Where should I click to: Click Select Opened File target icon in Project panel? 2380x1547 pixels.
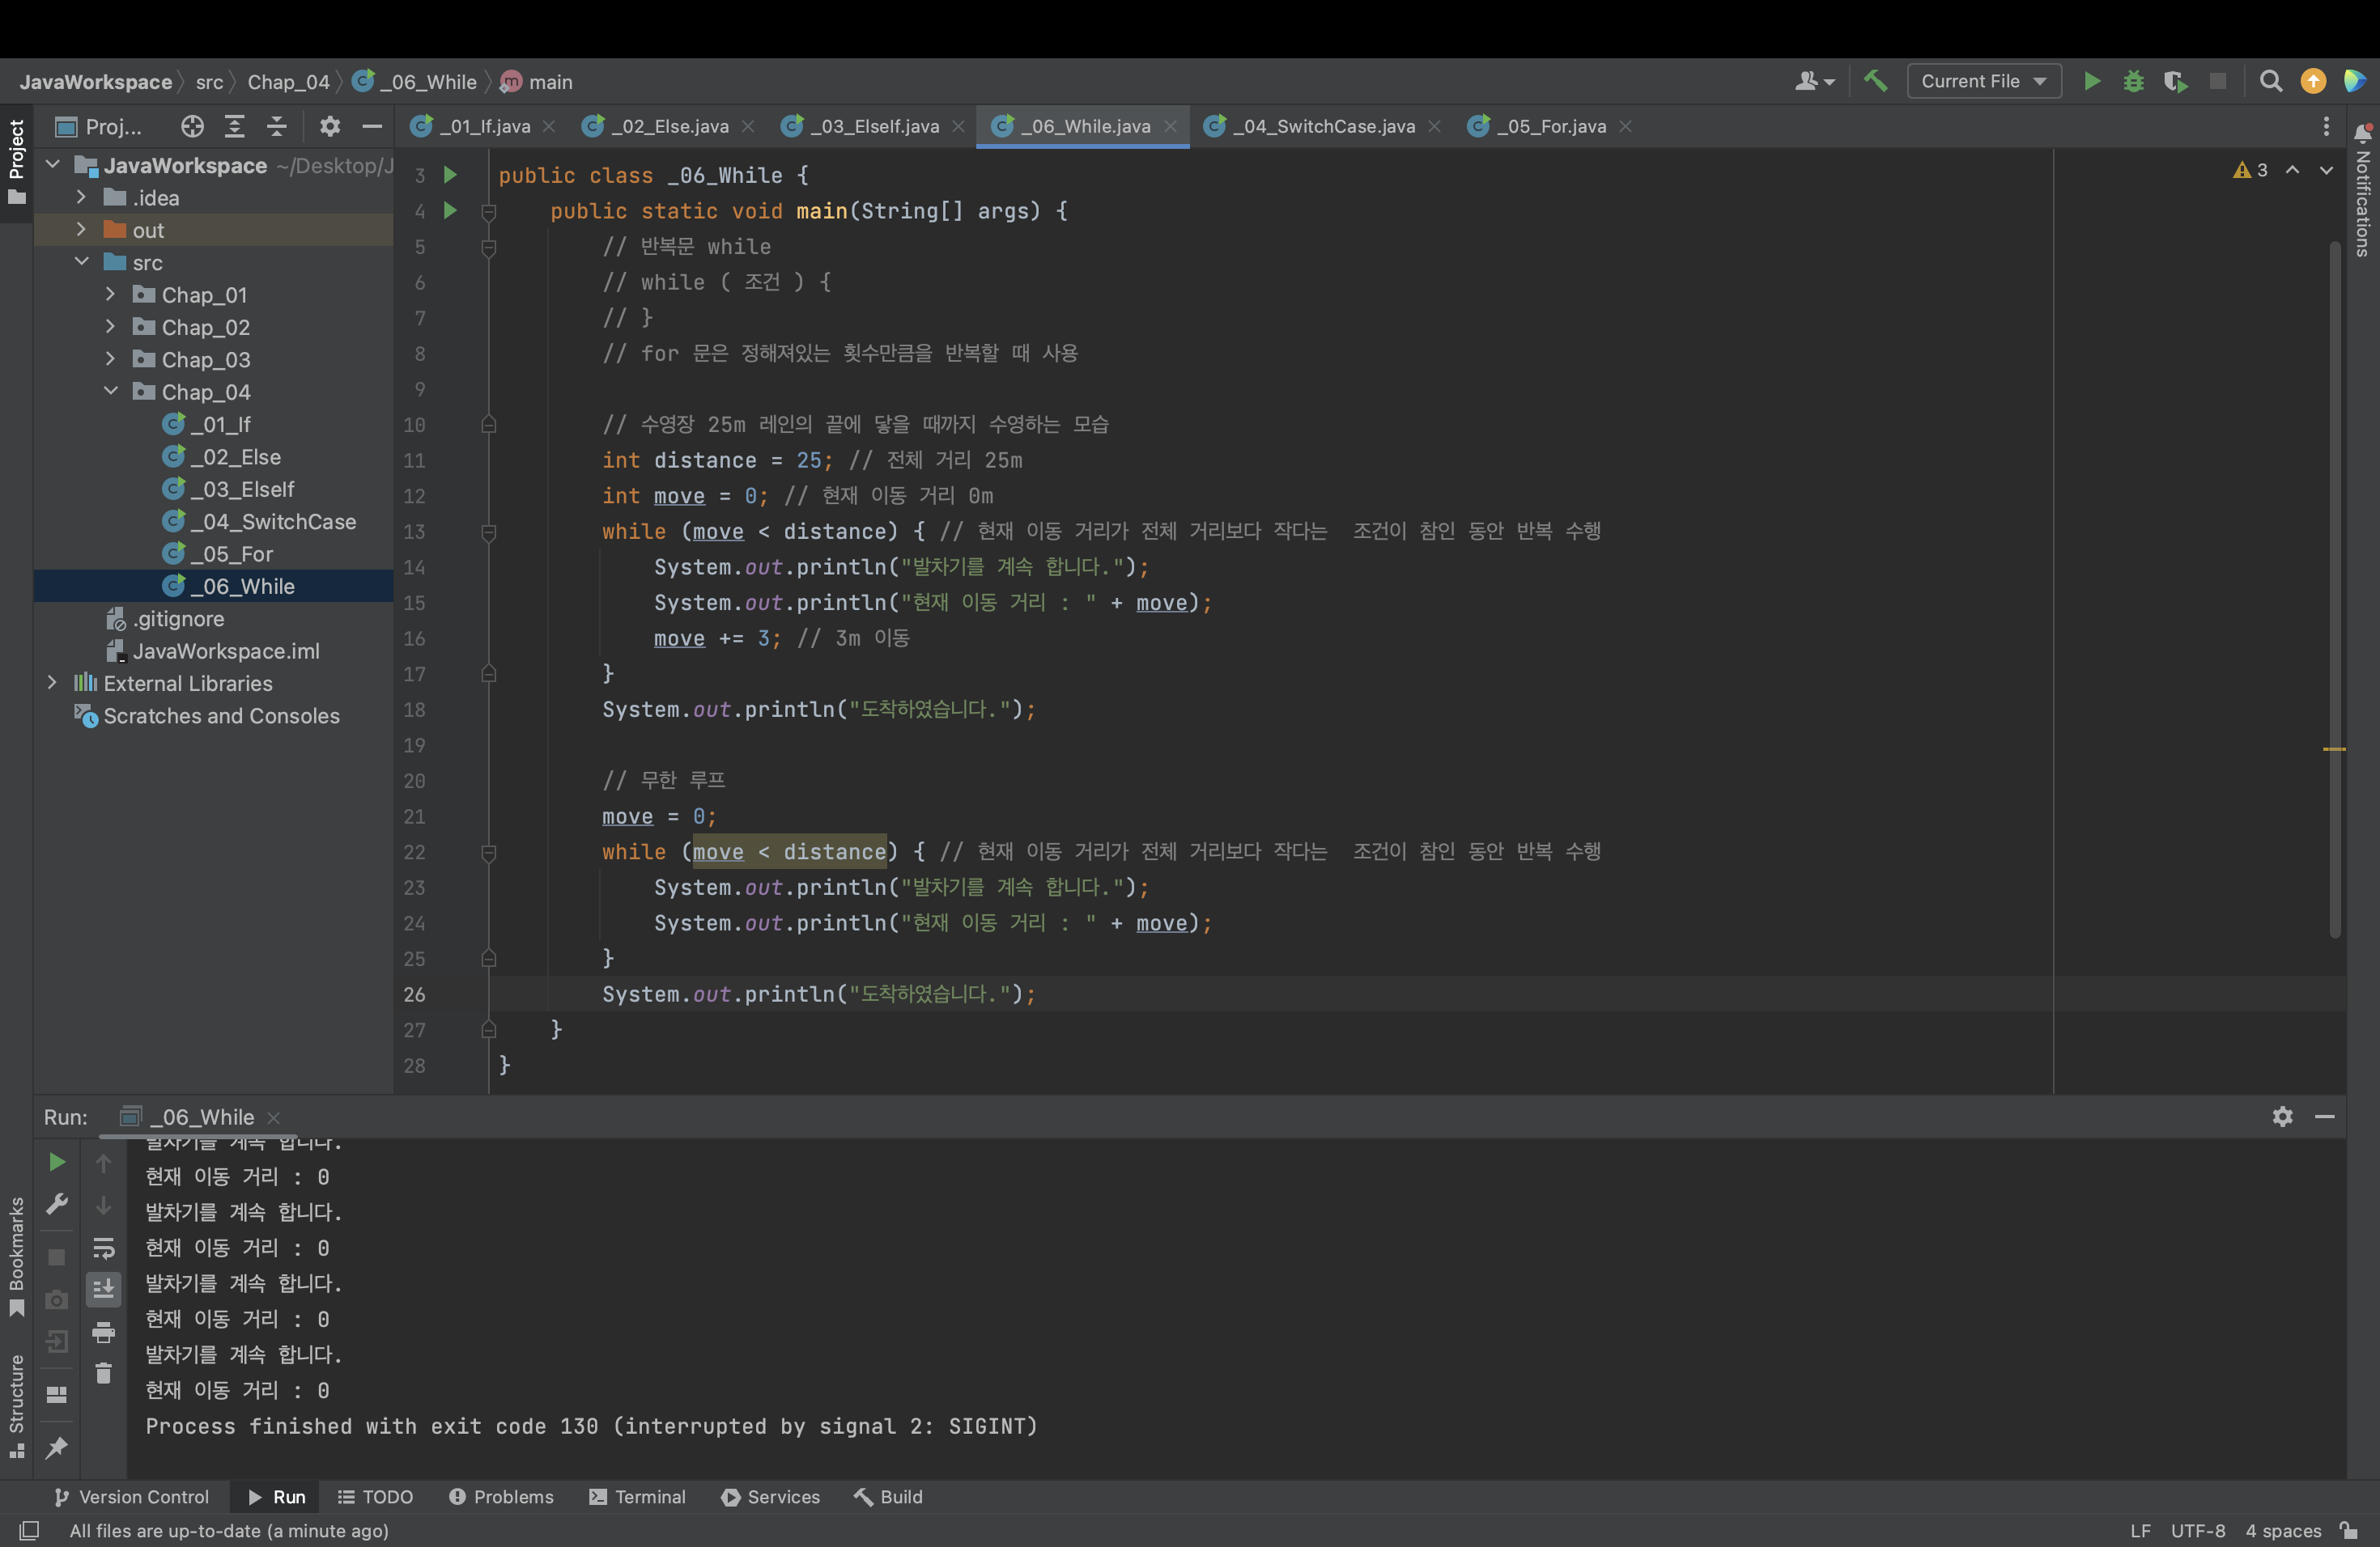click(192, 126)
